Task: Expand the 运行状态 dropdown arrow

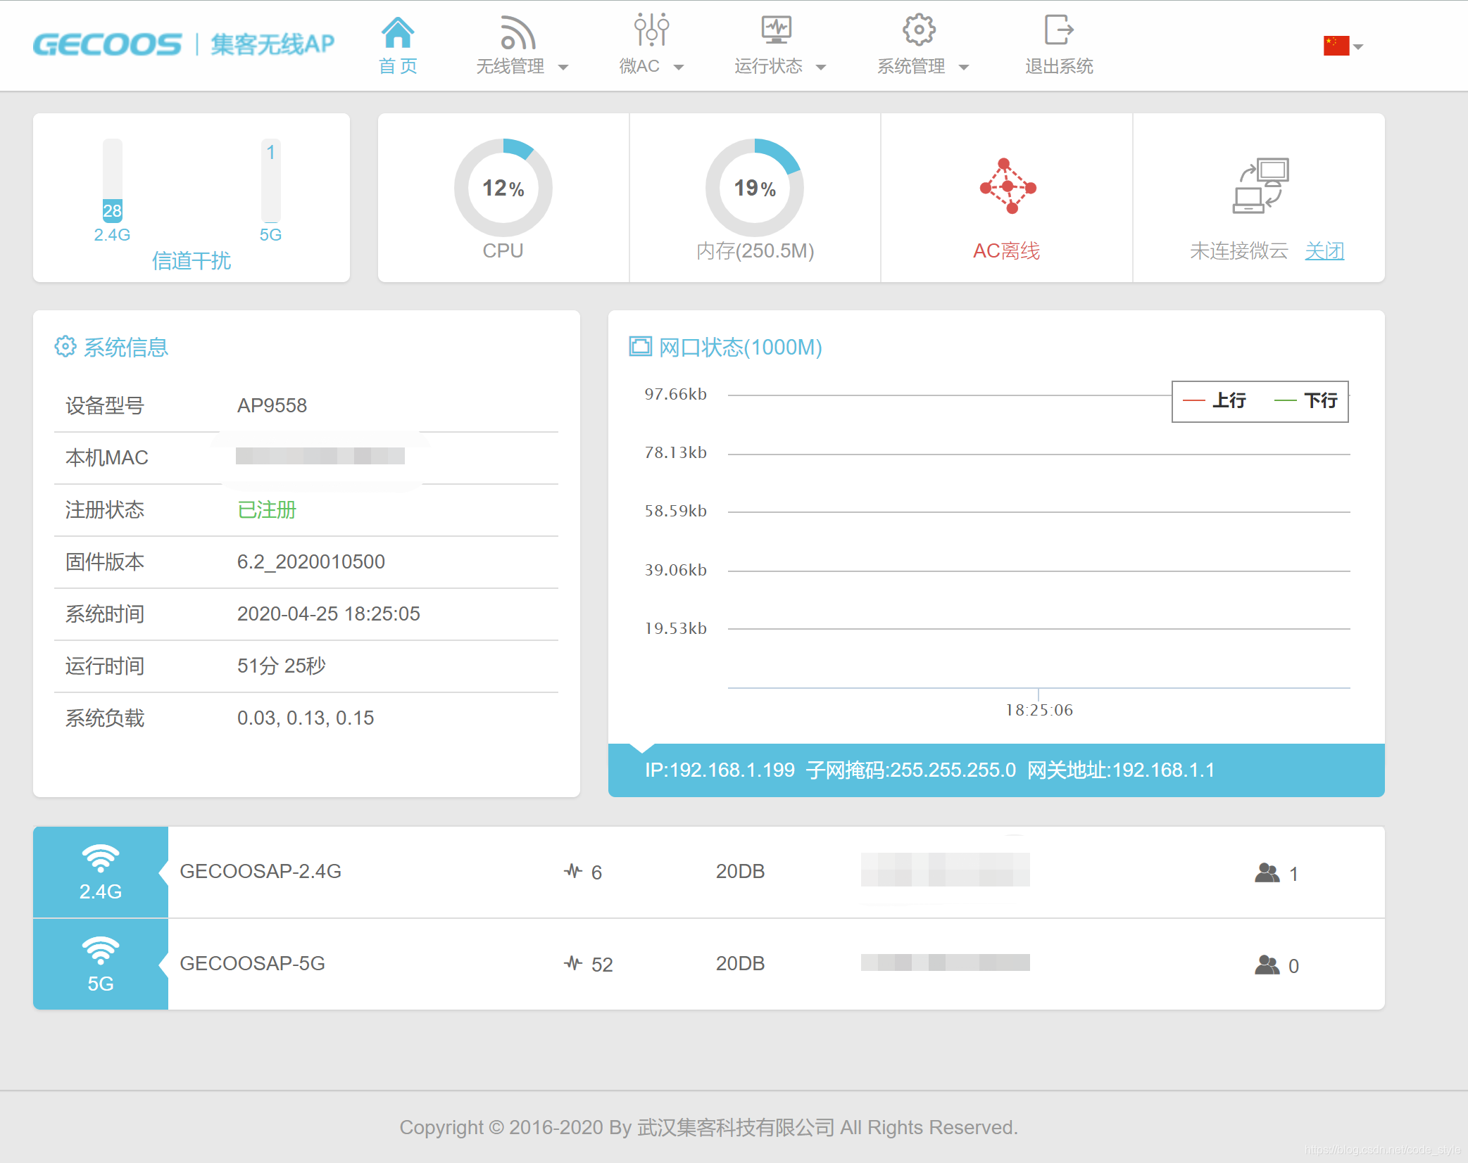Action: click(x=821, y=68)
